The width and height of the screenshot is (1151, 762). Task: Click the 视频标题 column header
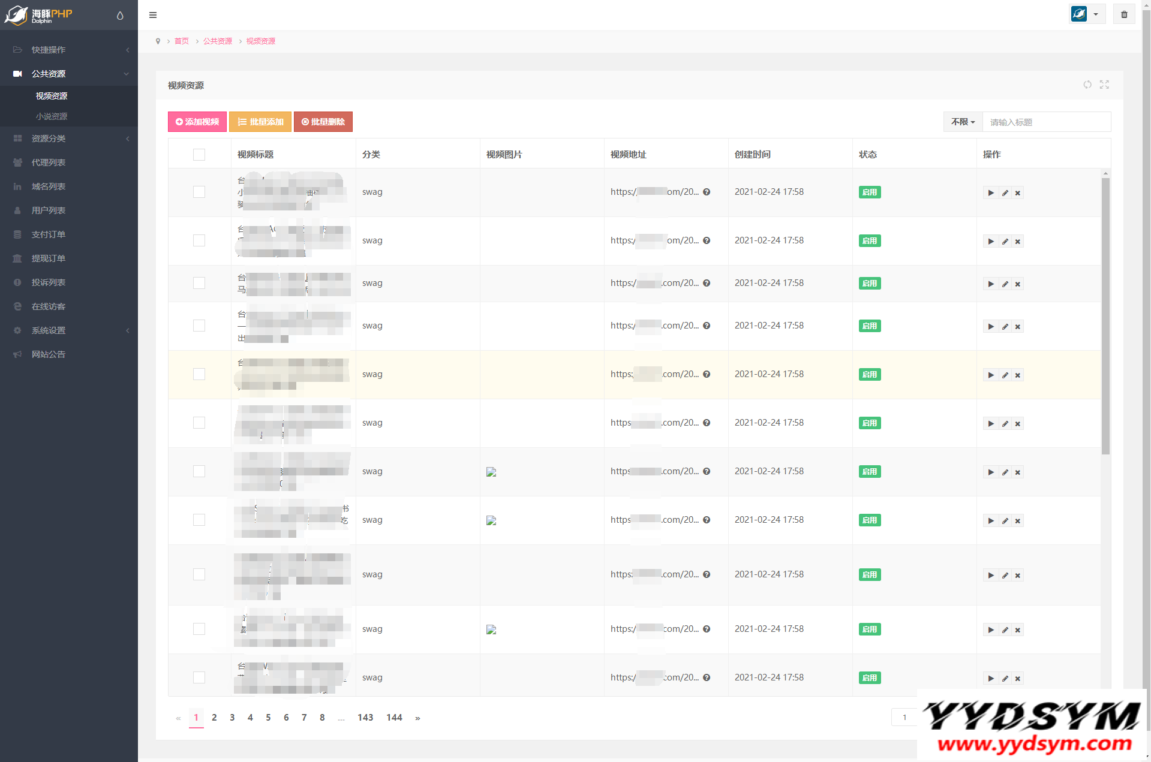[x=256, y=155]
